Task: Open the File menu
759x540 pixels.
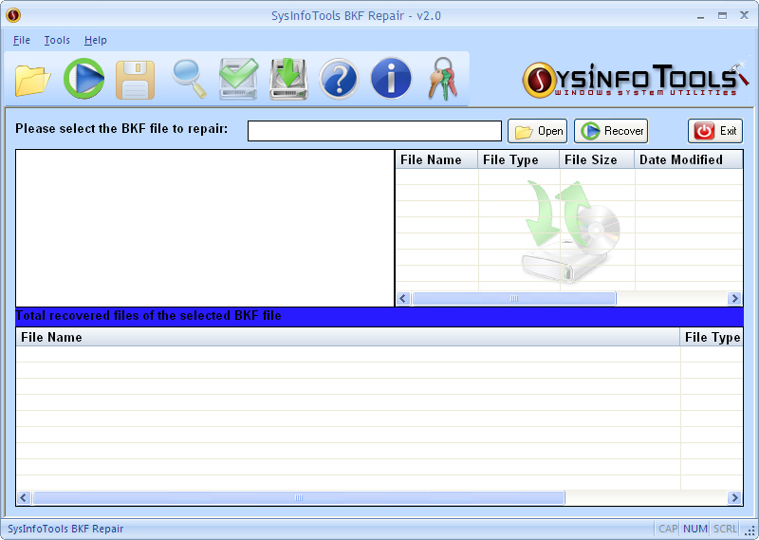Action: point(22,40)
